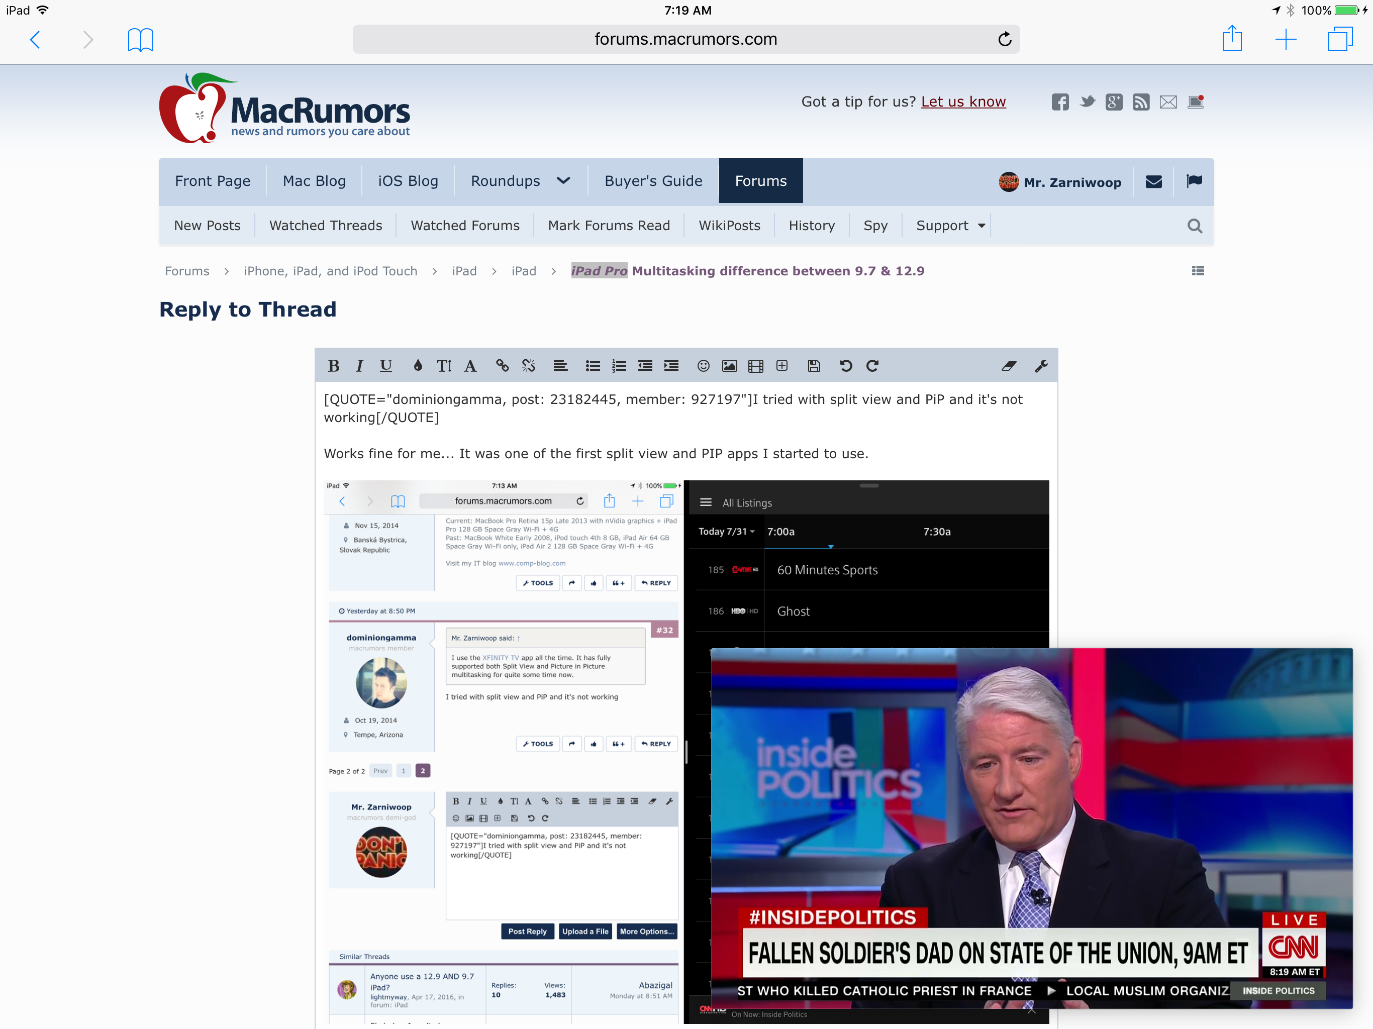Open inbox conversations envelope icon

coord(1153,181)
